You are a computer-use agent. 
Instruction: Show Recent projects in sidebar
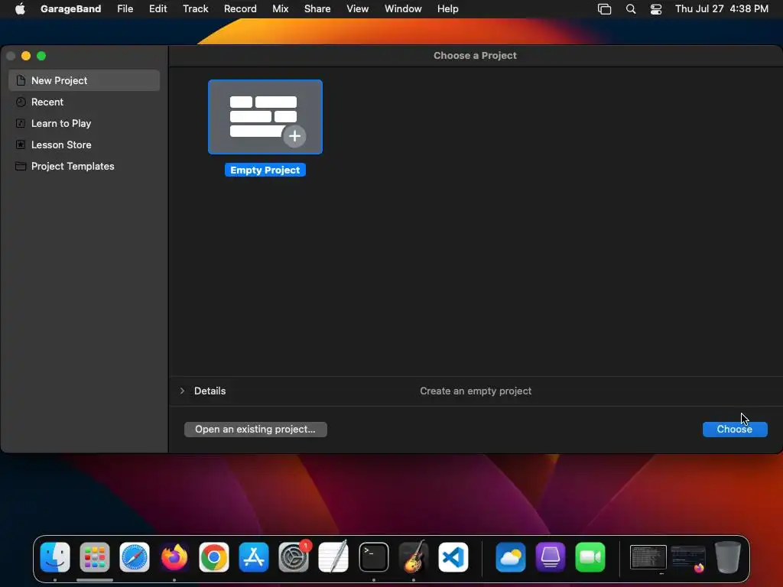84,102
